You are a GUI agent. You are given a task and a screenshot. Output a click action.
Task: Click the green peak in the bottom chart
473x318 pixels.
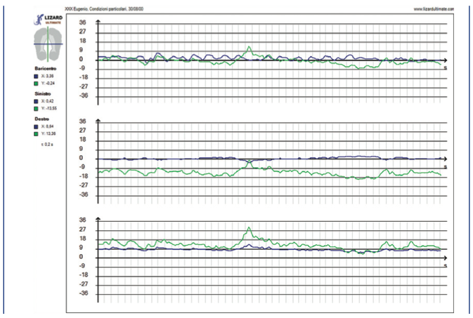249,227
